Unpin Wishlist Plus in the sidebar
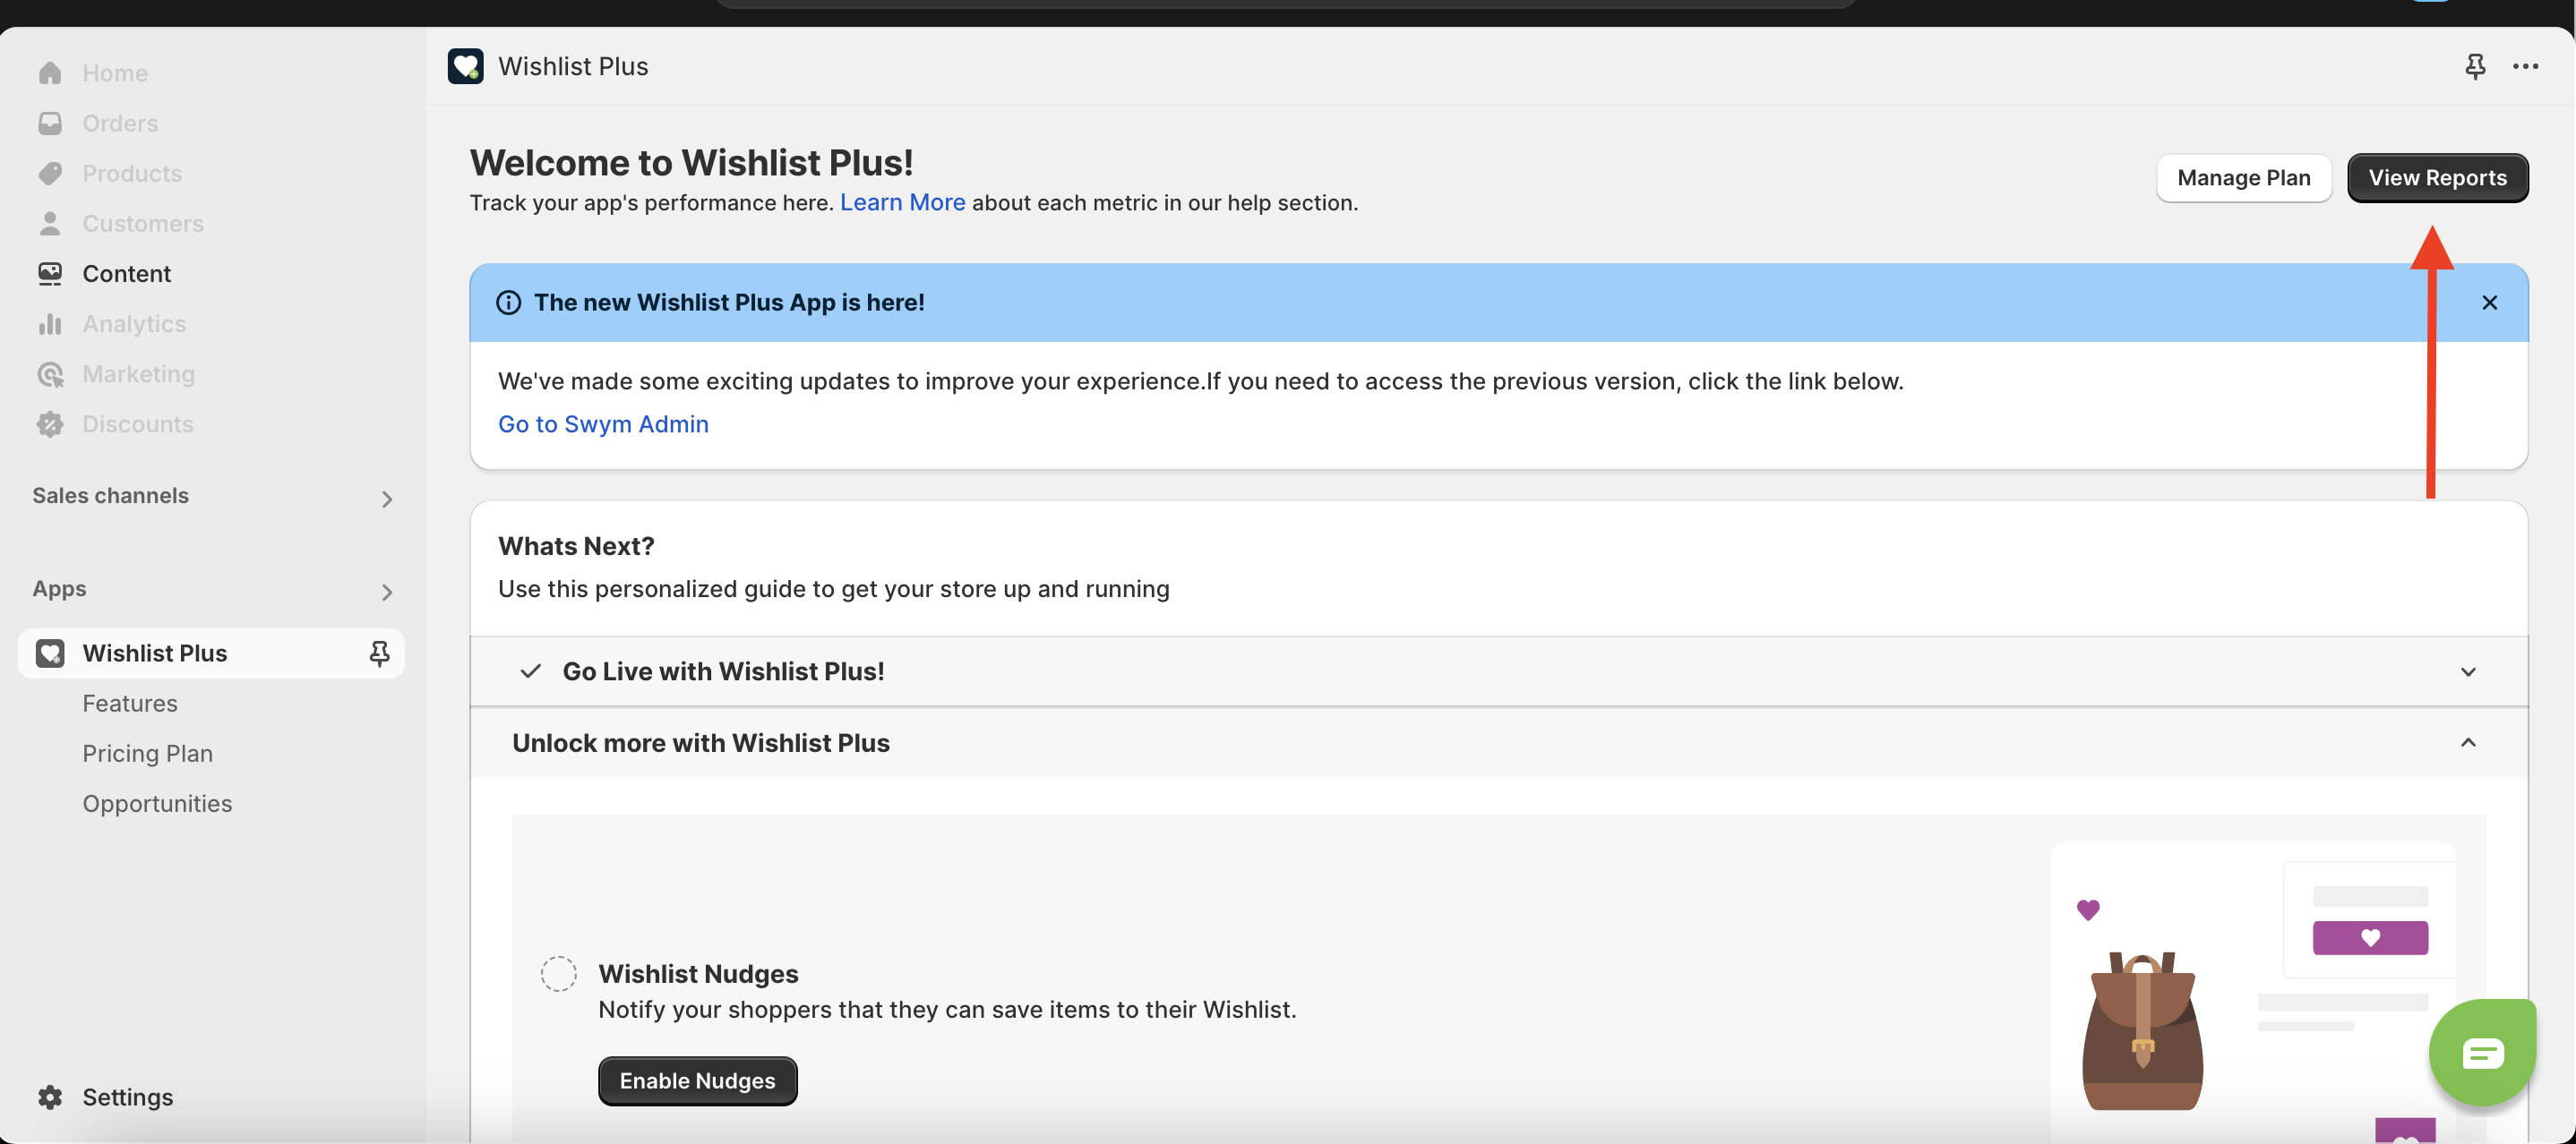 (379, 653)
